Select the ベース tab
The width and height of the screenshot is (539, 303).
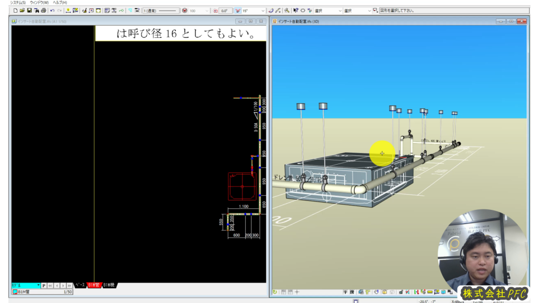pos(79,285)
